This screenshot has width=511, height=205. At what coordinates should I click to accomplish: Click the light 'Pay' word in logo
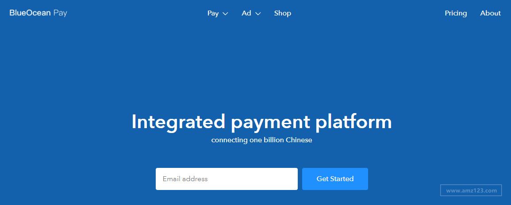(60, 13)
